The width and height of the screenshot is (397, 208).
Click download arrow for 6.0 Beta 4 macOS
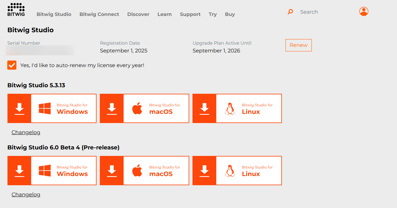112,171
